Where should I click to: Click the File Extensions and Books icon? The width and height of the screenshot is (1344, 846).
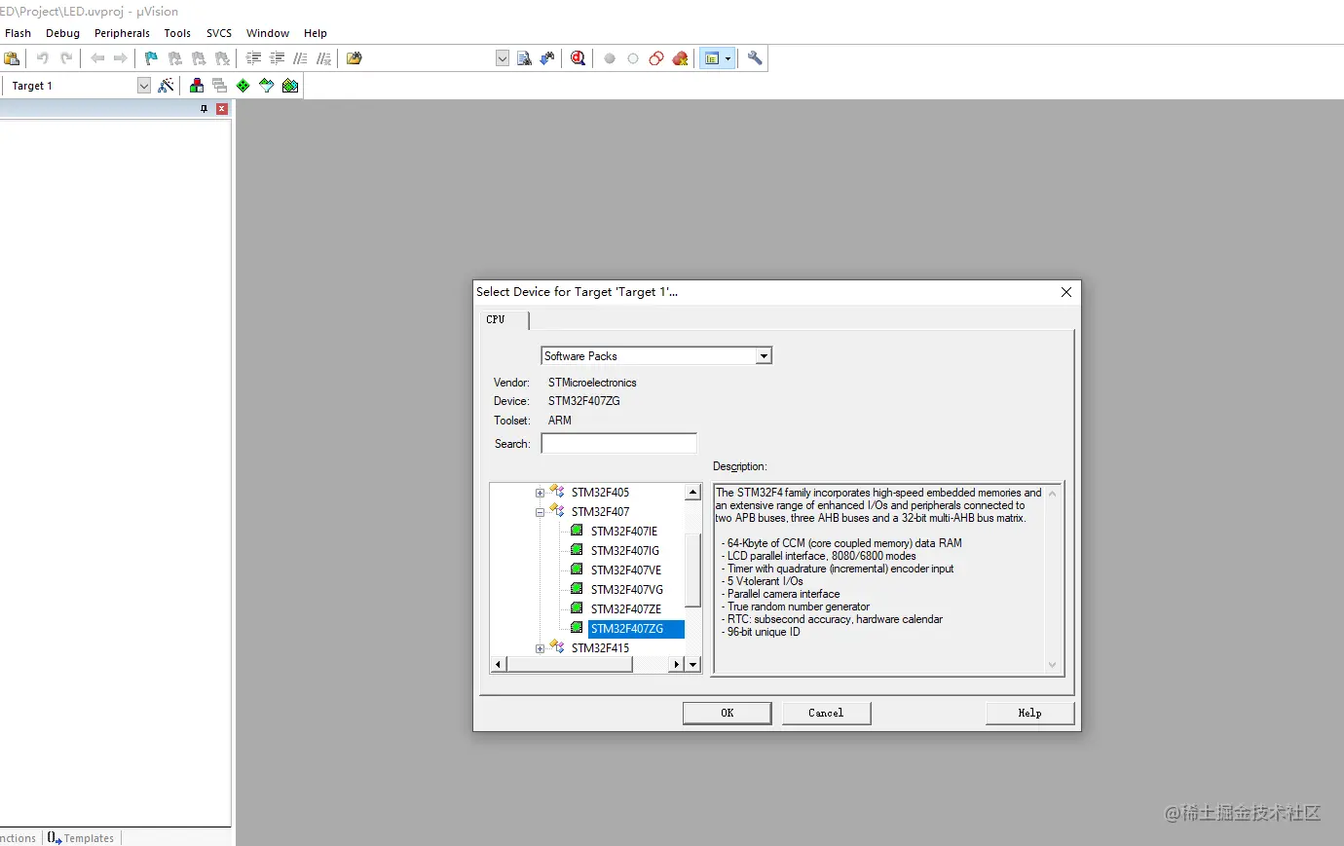pos(197,86)
